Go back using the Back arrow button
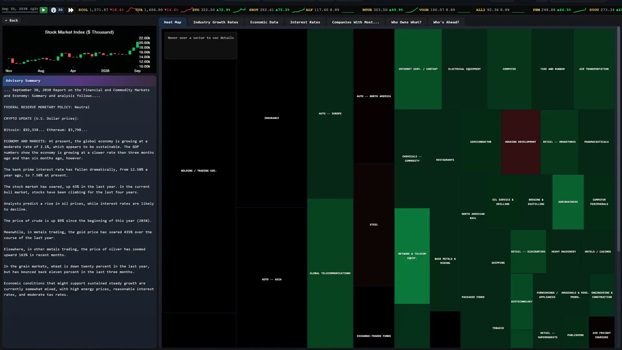This screenshot has width=622, height=350. click(12, 20)
